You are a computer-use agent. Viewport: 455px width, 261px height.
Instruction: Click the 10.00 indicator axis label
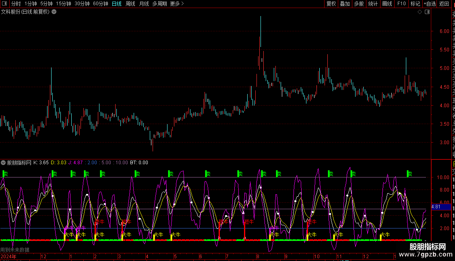point(443,177)
